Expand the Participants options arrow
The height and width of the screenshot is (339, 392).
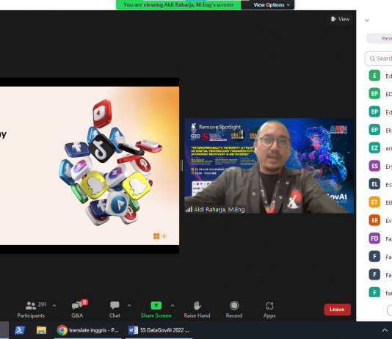tap(54, 305)
